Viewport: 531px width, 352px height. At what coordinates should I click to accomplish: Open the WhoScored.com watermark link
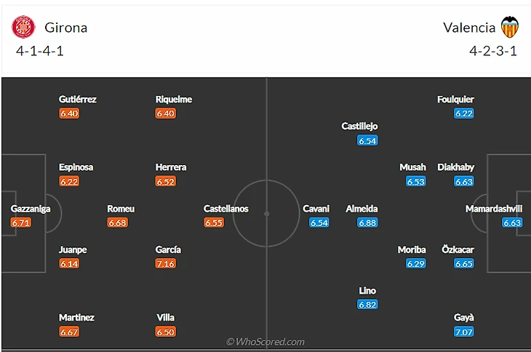point(265,342)
